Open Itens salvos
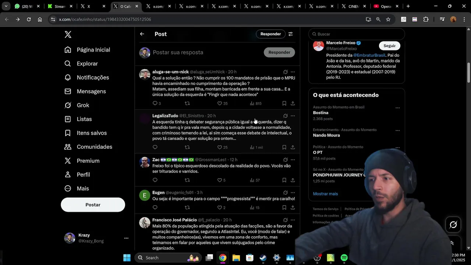 (86, 133)
